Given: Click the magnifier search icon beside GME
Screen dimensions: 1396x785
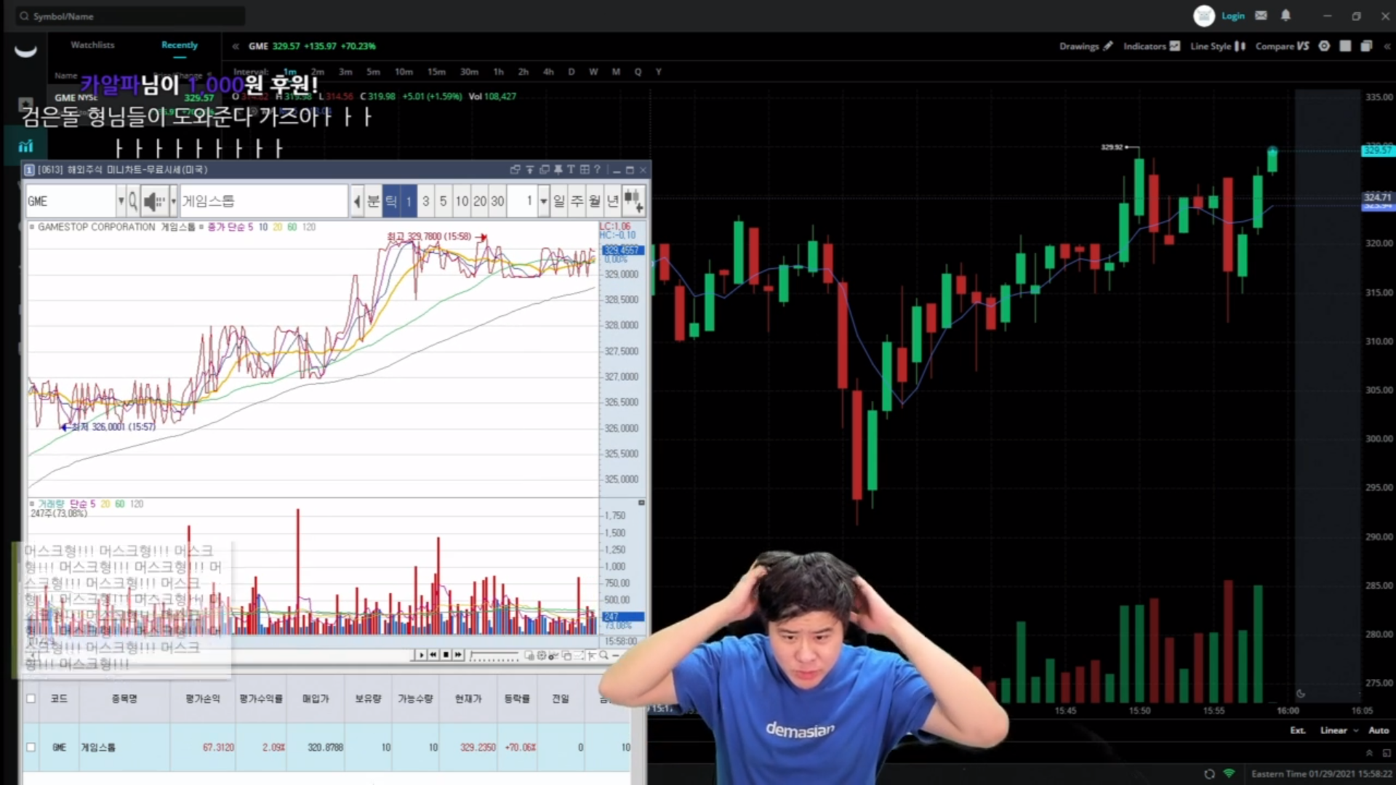Looking at the screenshot, I should [x=133, y=201].
